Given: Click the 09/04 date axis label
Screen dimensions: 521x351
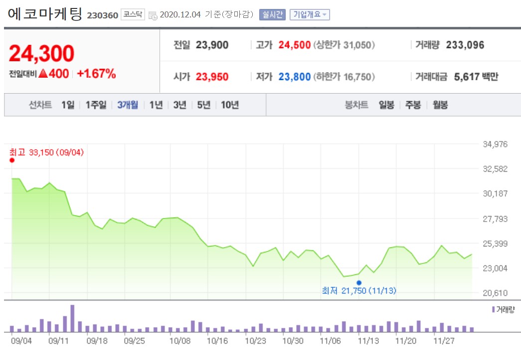Looking at the screenshot, I should pyautogui.click(x=21, y=341).
